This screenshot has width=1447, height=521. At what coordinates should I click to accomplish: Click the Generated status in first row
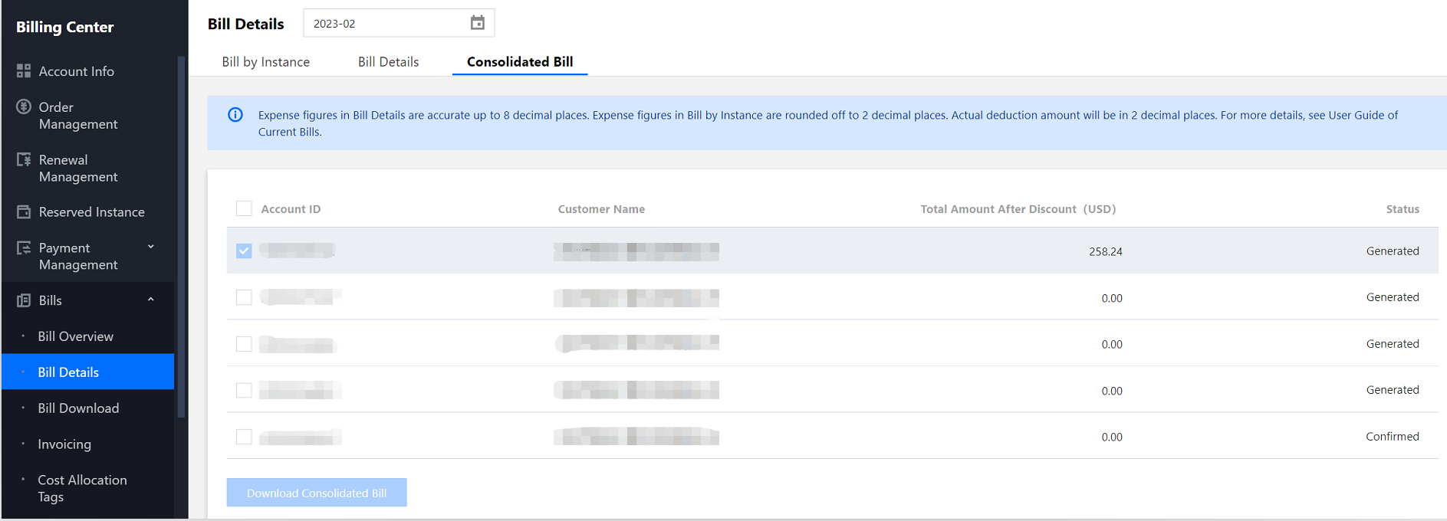[x=1393, y=251]
